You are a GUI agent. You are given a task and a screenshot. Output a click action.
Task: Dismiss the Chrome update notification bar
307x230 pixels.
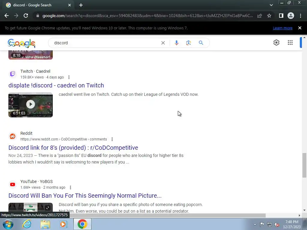click(x=300, y=28)
